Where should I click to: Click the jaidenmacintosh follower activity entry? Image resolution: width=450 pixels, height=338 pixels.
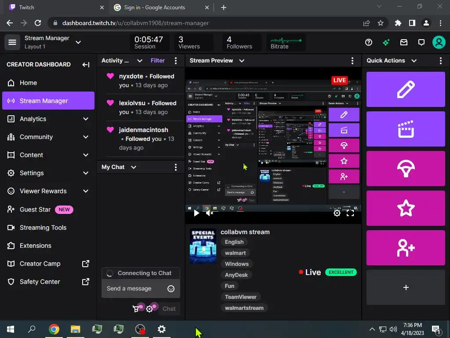pos(145,139)
